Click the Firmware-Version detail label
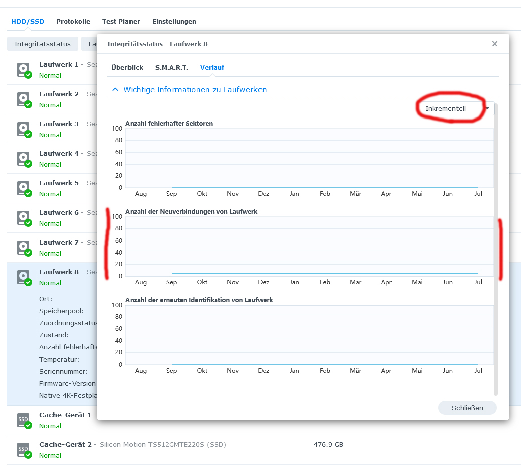521x473 pixels. [68, 383]
